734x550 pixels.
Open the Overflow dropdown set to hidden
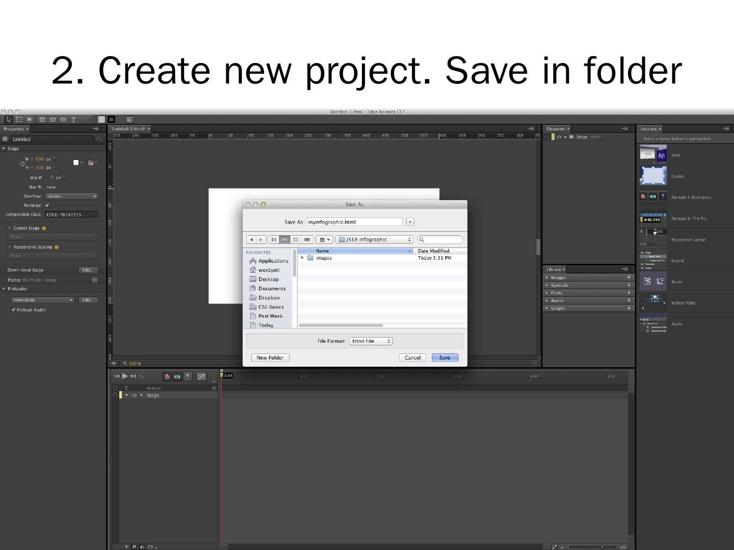(x=71, y=196)
